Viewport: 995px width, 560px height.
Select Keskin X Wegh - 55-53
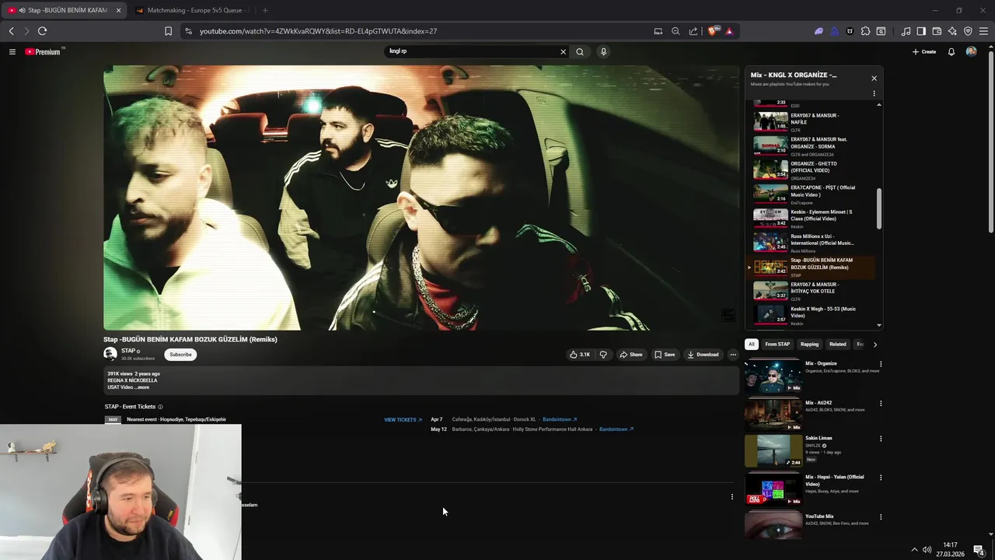(814, 314)
